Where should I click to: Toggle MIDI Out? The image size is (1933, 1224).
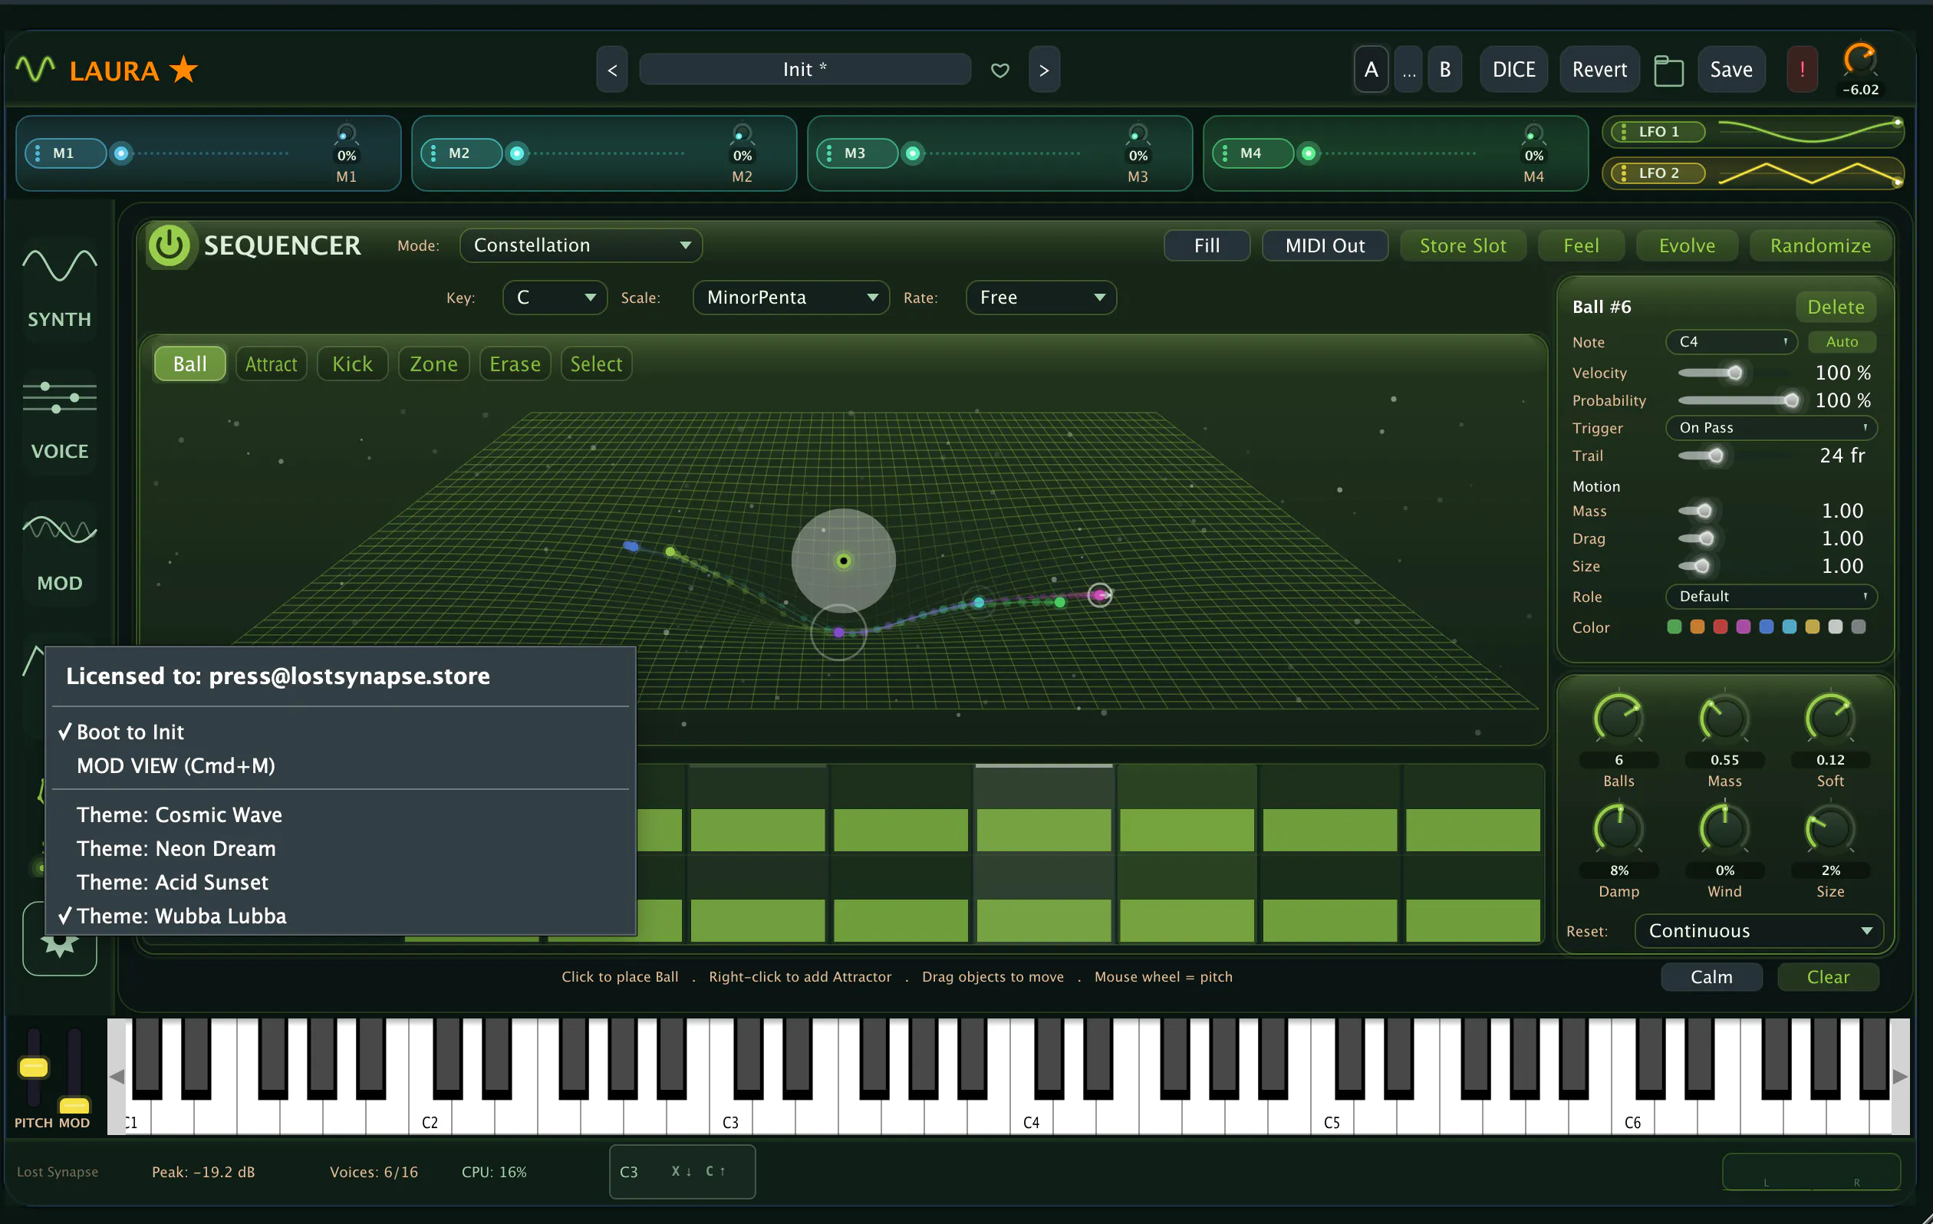(x=1325, y=245)
